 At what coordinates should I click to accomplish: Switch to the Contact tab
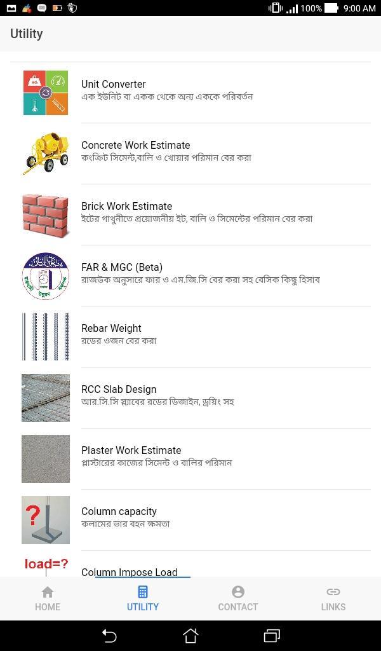coord(238,598)
